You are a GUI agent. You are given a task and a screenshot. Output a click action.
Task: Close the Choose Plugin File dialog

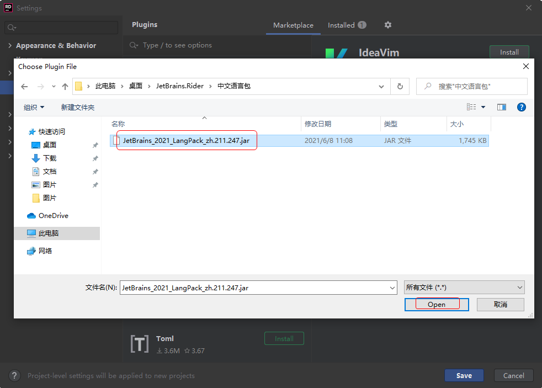click(x=526, y=66)
